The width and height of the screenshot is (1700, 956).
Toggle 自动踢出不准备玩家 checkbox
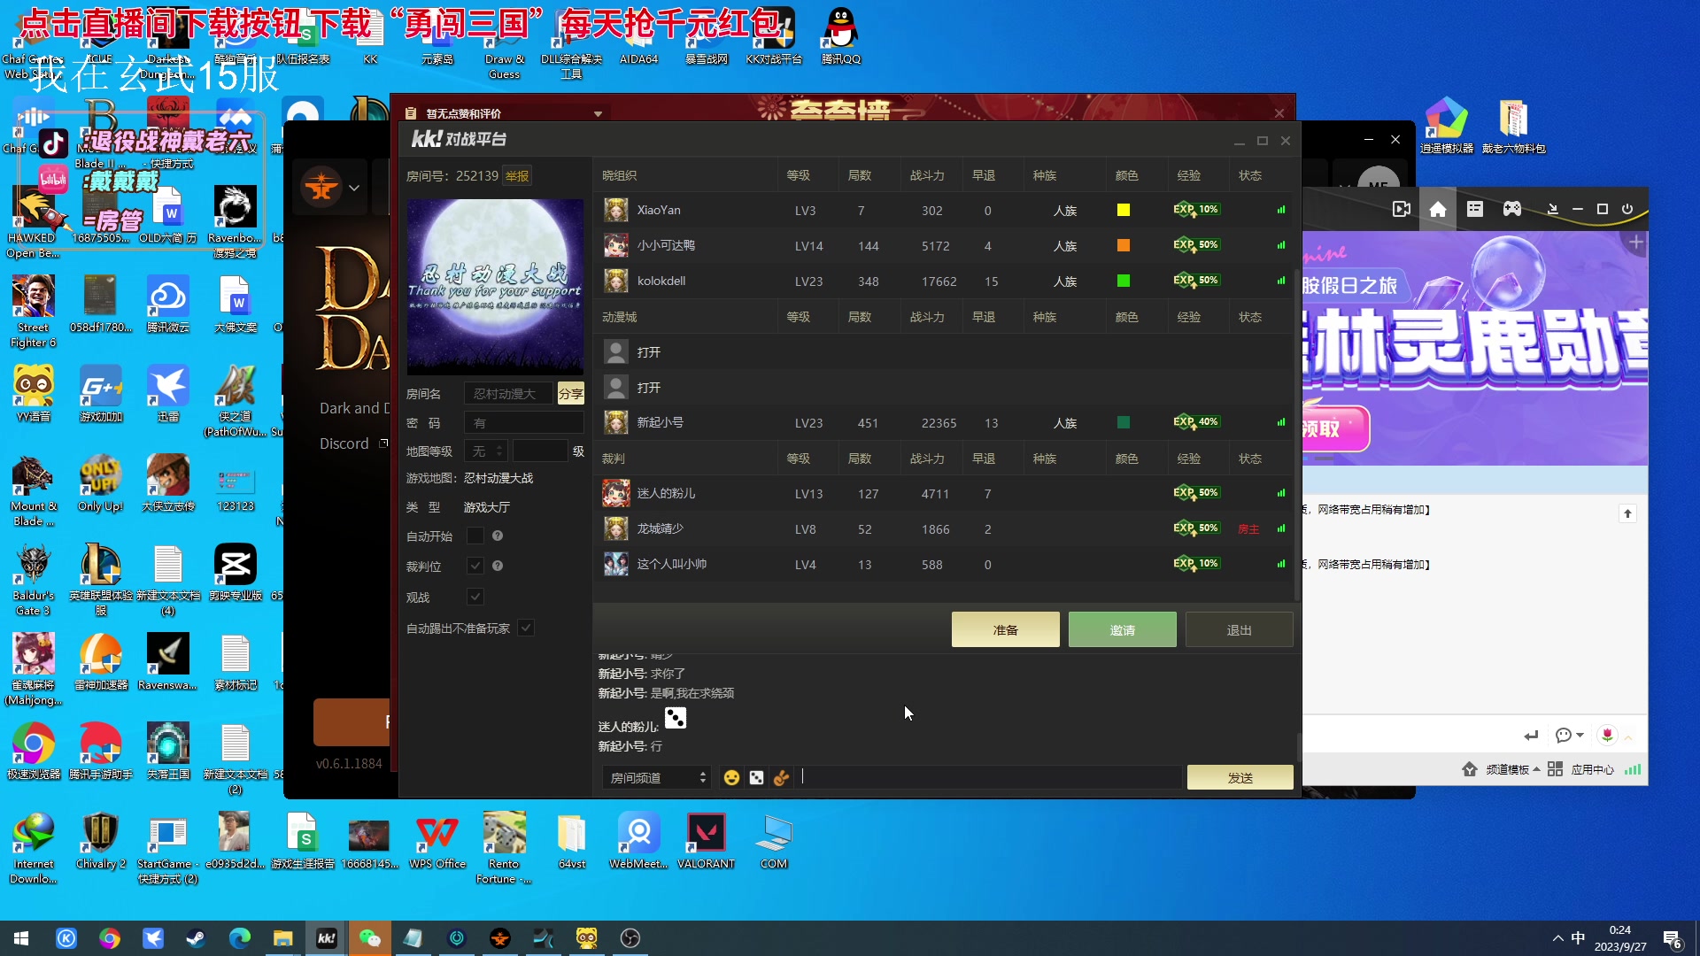(526, 628)
